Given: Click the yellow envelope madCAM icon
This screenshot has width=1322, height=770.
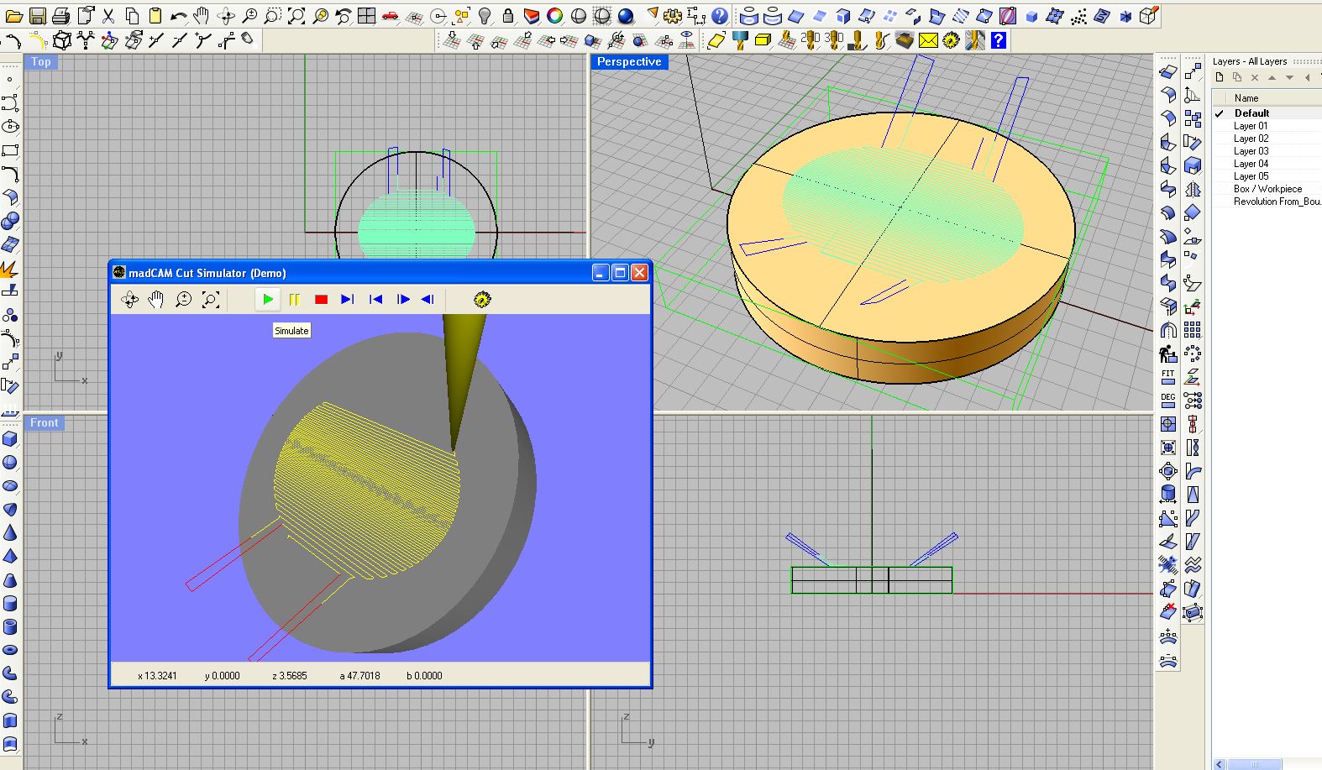Looking at the screenshot, I should point(927,40).
